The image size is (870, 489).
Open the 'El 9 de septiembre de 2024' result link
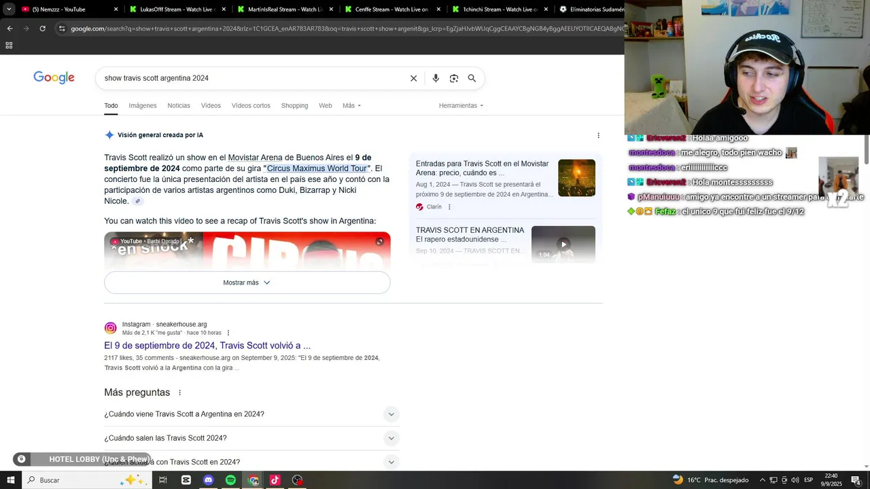tap(207, 346)
